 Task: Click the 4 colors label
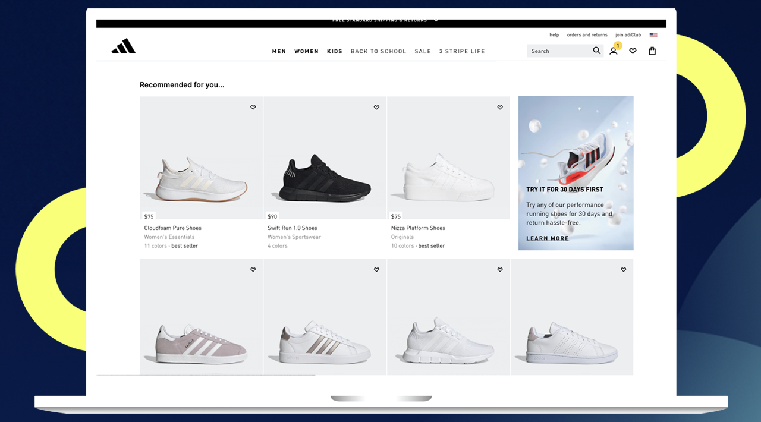(x=278, y=246)
